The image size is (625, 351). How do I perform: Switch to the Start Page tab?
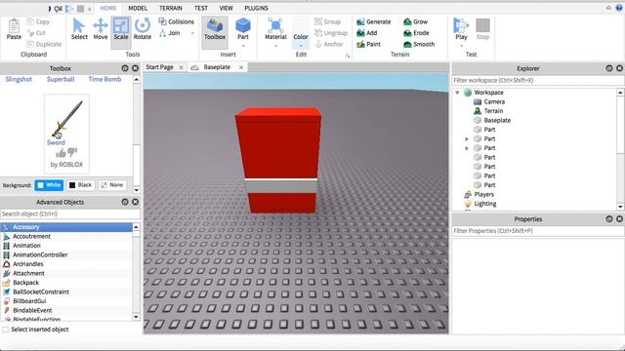coord(159,67)
